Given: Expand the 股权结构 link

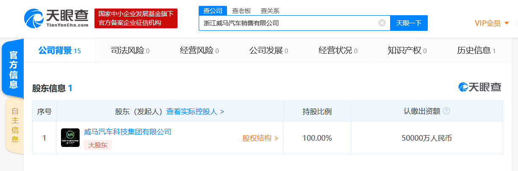Looking at the screenshot, I should click(x=260, y=138).
